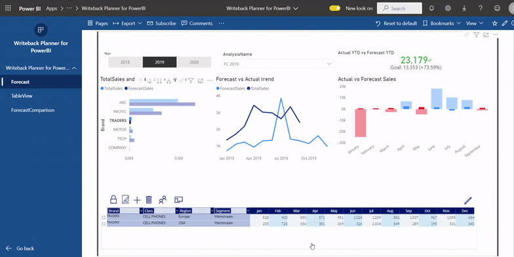Click inside the Search field
The width and height of the screenshot is (514, 257).
tap(399, 8)
